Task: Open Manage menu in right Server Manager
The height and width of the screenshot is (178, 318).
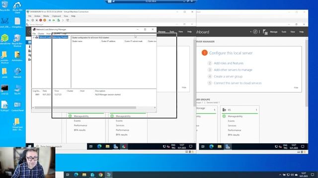Action: coord(274,32)
